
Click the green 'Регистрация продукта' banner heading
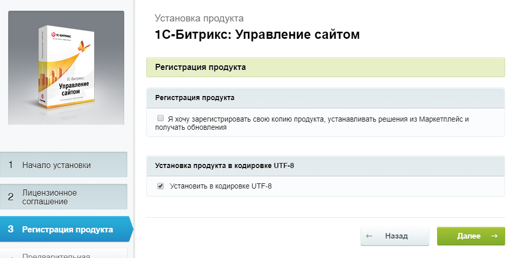(x=326, y=67)
